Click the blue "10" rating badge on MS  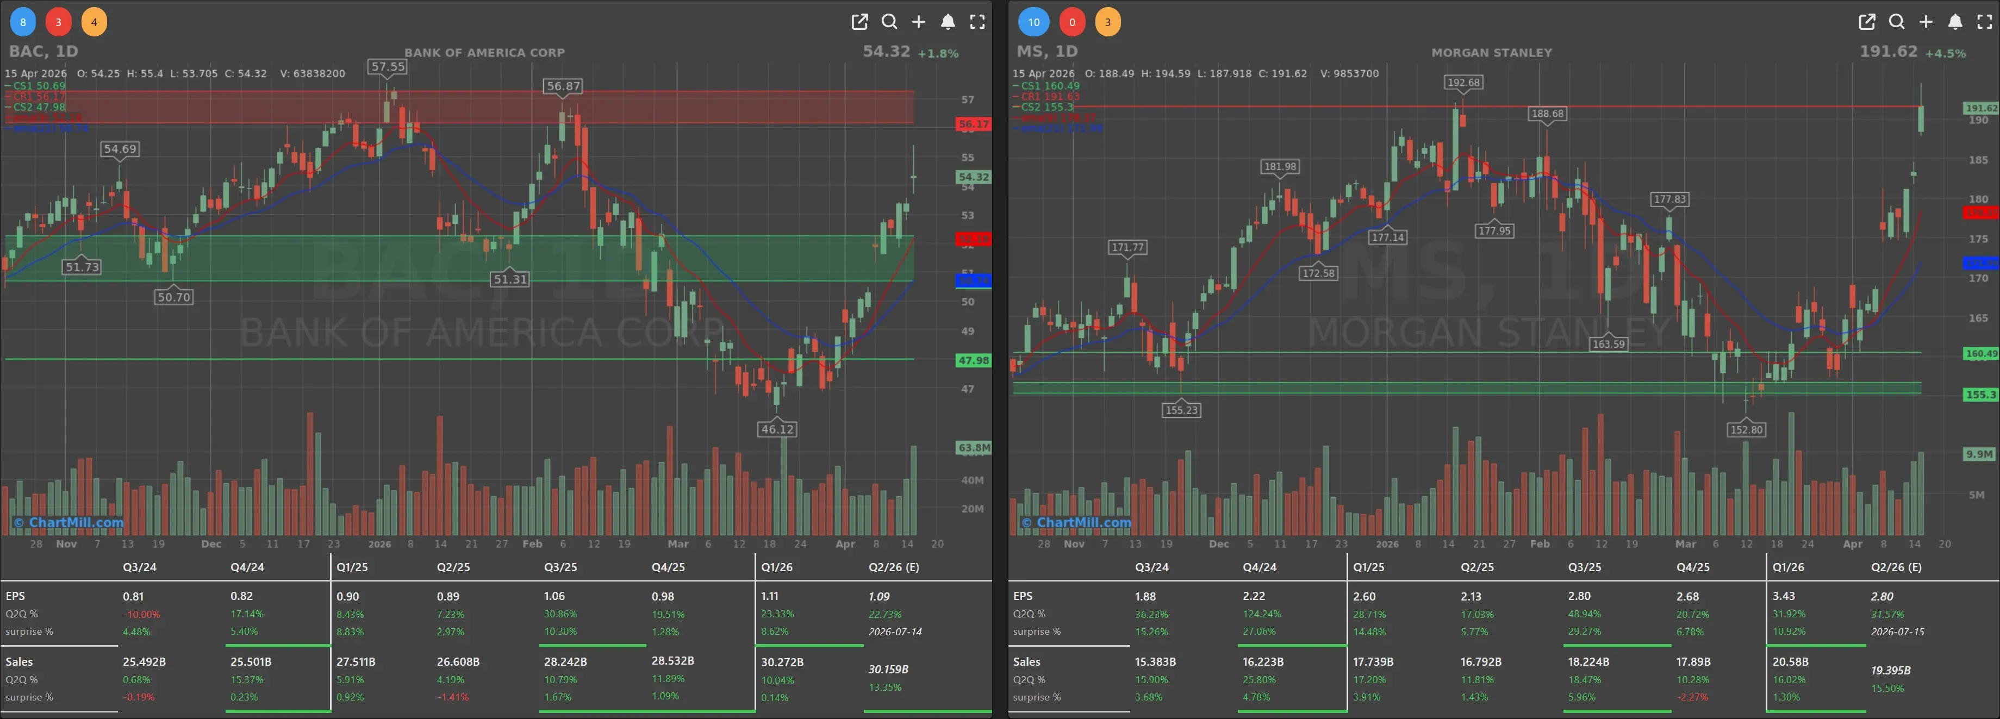(1034, 22)
